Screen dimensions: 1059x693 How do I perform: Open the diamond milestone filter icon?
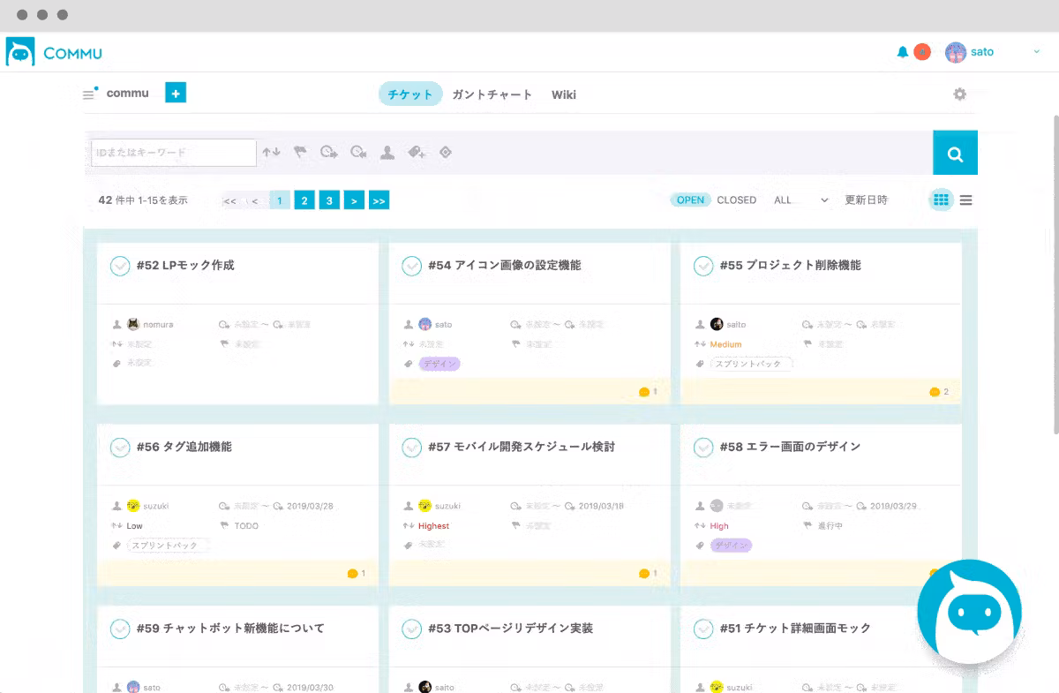click(446, 153)
